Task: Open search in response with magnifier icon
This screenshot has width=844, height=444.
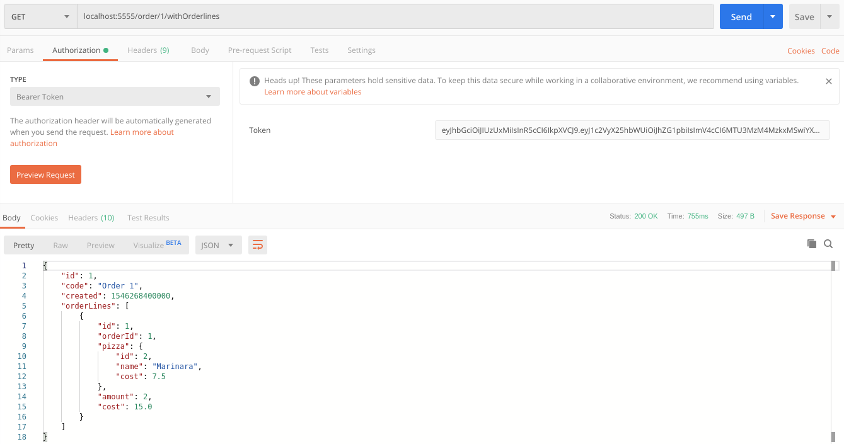Action: point(828,244)
